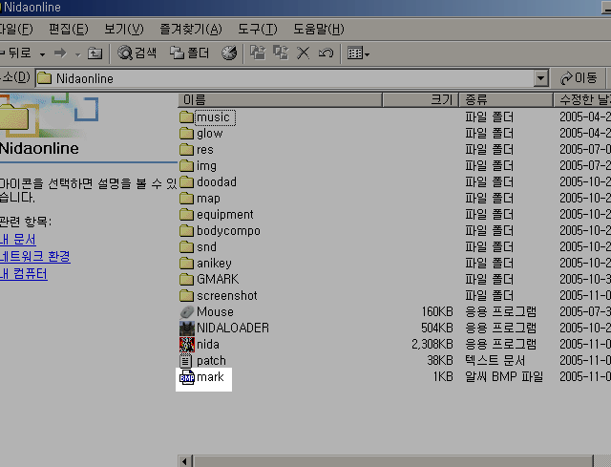
Task: Click the Search (검색) toolbar button
Action: 137,53
